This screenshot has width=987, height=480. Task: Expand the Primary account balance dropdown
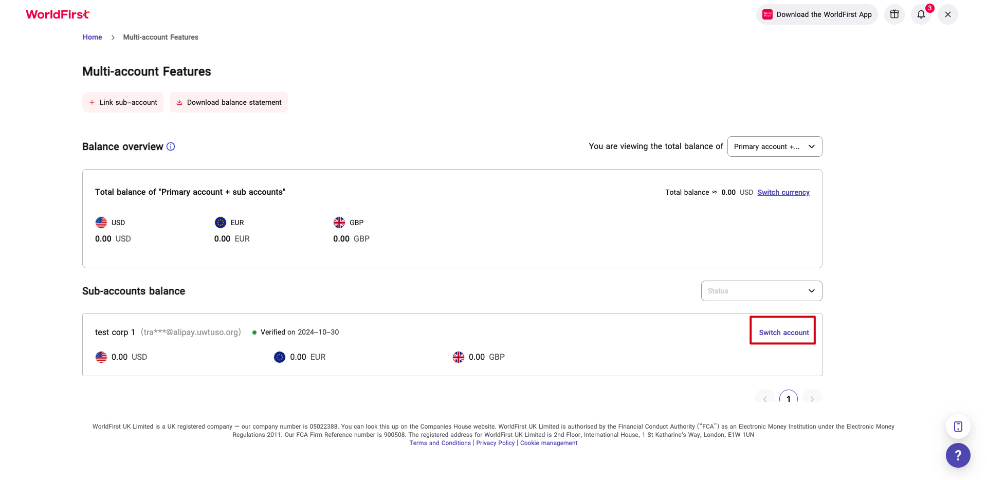coord(775,146)
